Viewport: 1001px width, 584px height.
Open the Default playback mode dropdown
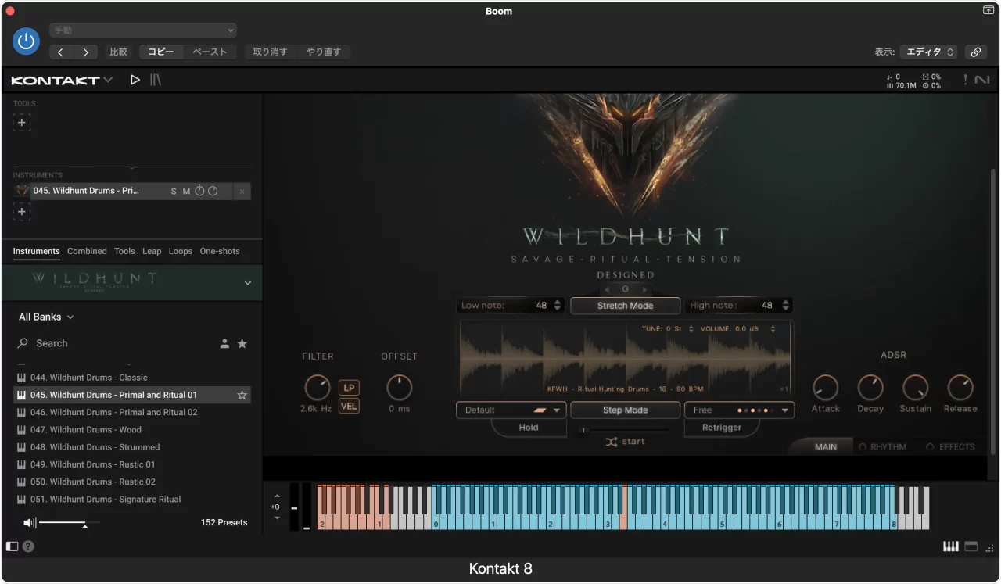point(511,410)
